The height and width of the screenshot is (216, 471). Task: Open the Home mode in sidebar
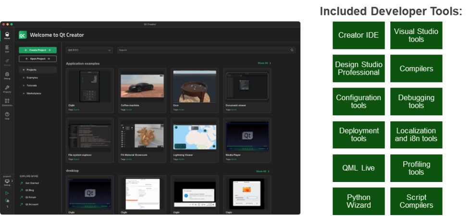tap(7, 35)
